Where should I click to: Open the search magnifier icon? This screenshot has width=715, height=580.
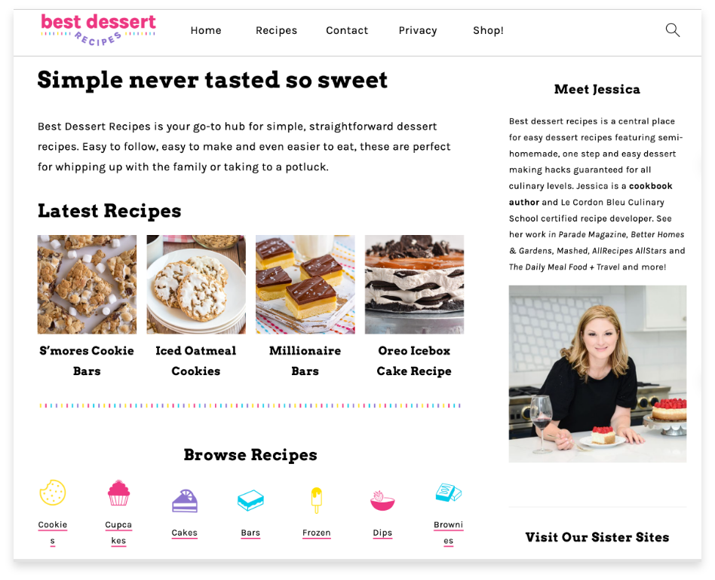pos(673,30)
